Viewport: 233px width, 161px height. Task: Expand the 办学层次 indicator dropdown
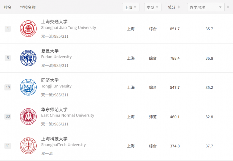pos(206,7)
